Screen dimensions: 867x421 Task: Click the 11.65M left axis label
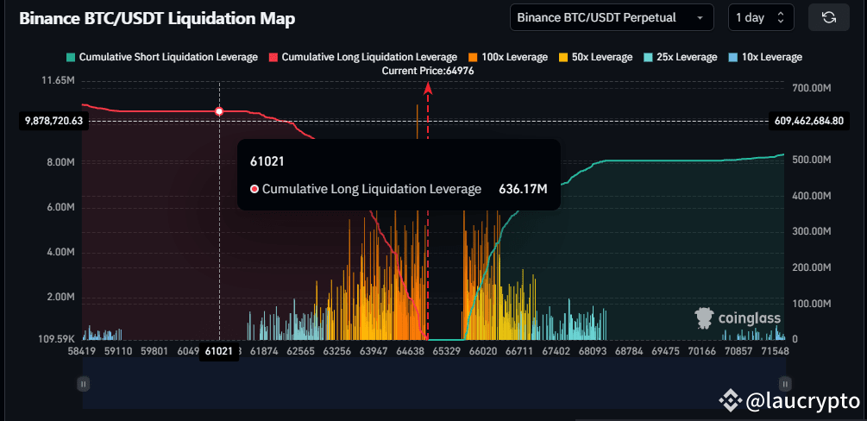point(59,81)
